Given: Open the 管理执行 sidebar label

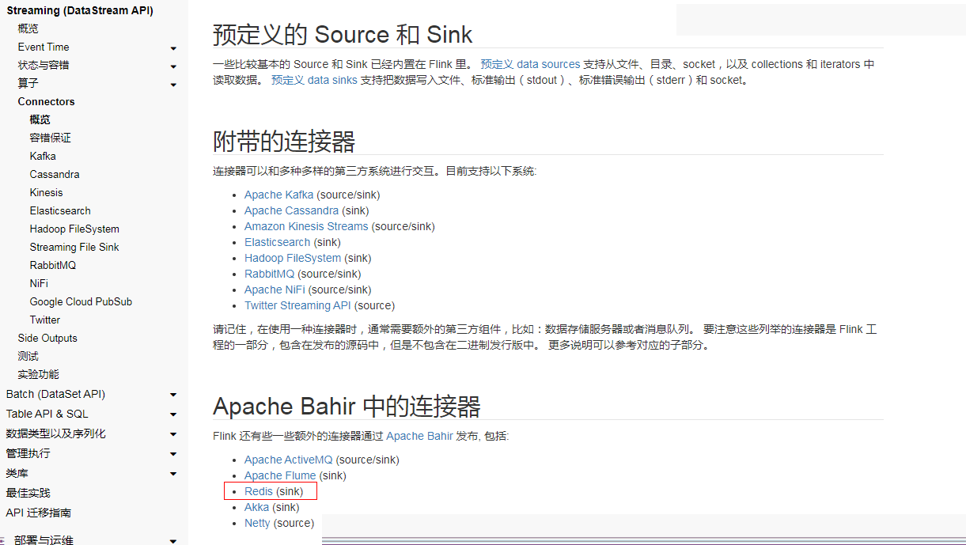Looking at the screenshot, I should coord(28,453).
